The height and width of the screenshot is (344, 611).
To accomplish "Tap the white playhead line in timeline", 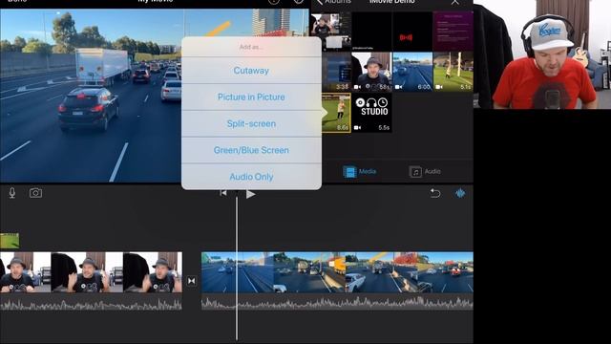I will 237,269.
